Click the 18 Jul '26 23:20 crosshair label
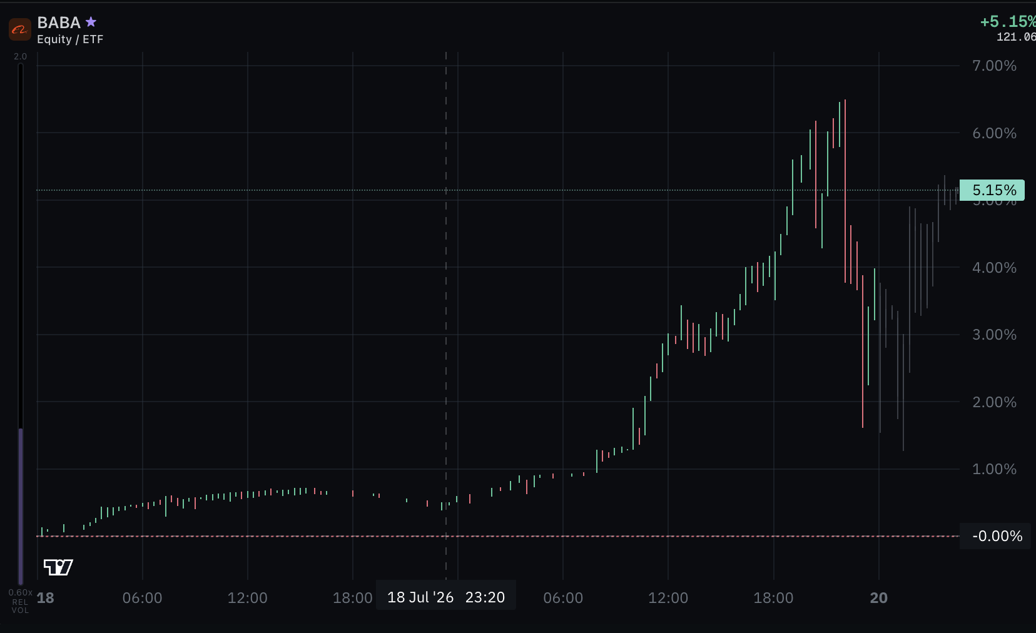The width and height of the screenshot is (1036, 633). coord(445,597)
